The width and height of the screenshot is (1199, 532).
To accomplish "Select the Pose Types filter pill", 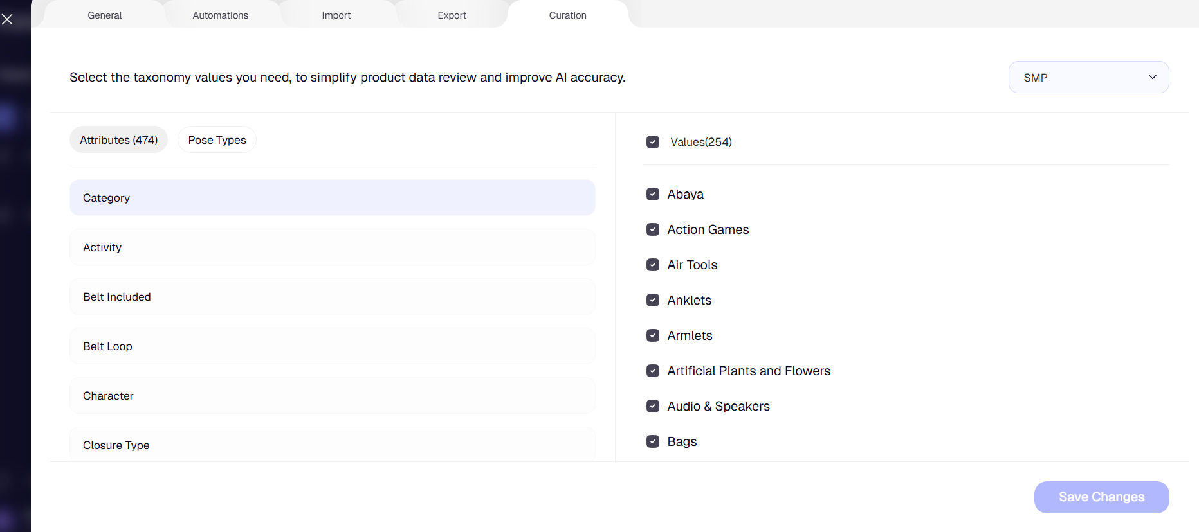I will 217,140.
